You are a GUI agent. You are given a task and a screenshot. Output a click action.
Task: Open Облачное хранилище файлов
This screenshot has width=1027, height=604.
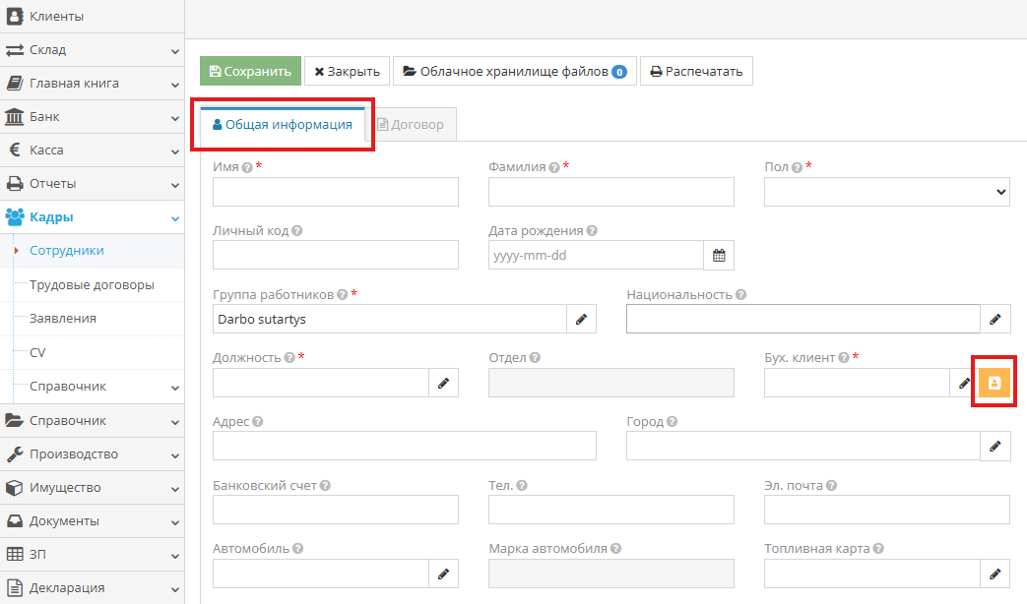tap(514, 71)
